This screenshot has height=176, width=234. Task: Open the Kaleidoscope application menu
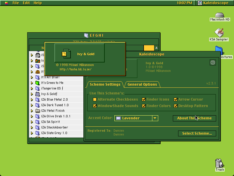(213, 3)
